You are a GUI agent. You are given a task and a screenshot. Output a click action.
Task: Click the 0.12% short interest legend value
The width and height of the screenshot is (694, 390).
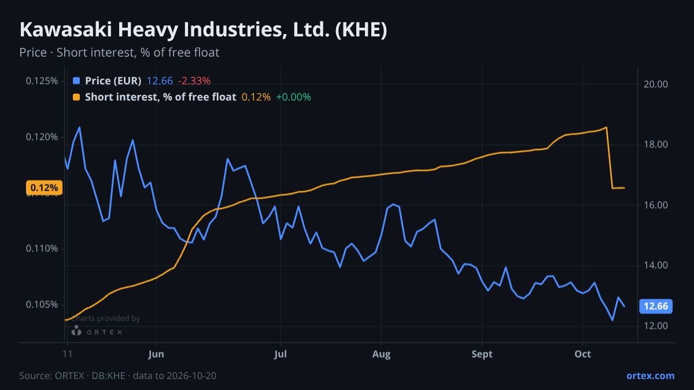point(256,97)
